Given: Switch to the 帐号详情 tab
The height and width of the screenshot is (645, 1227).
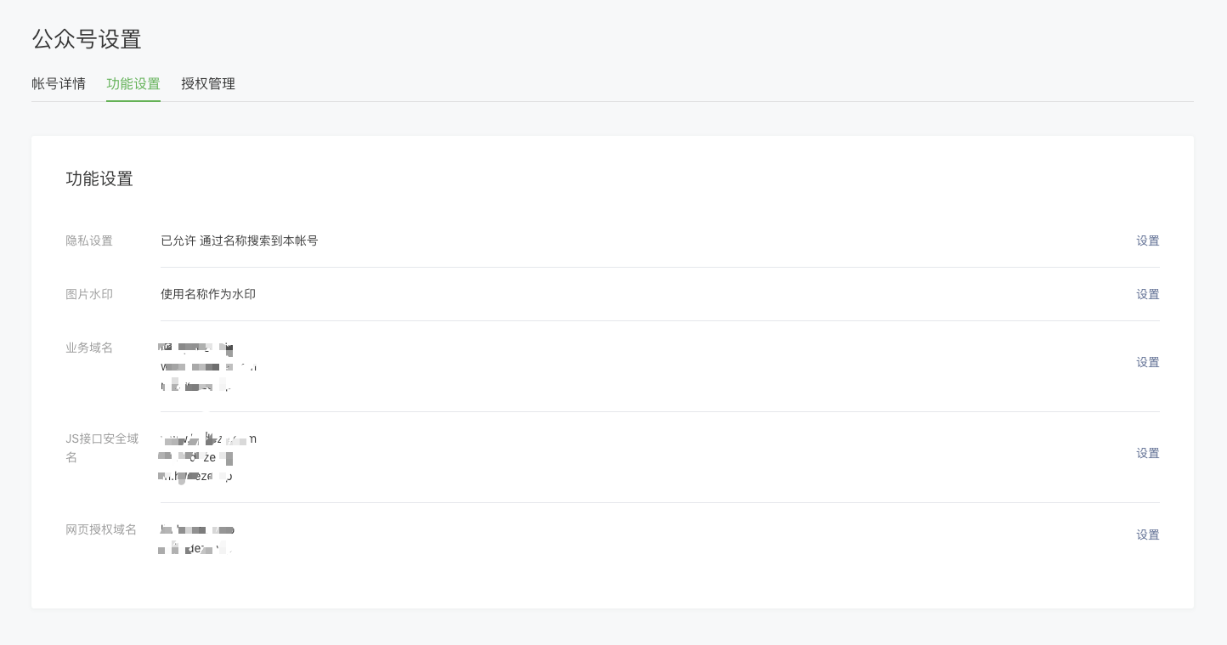Looking at the screenshot, I should click(x=59, y=84).
